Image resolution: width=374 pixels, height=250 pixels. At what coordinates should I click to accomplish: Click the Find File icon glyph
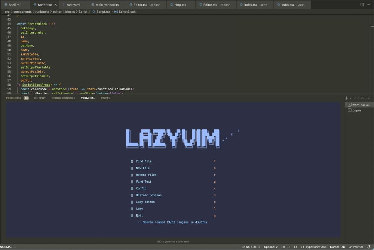pos(132,161)
